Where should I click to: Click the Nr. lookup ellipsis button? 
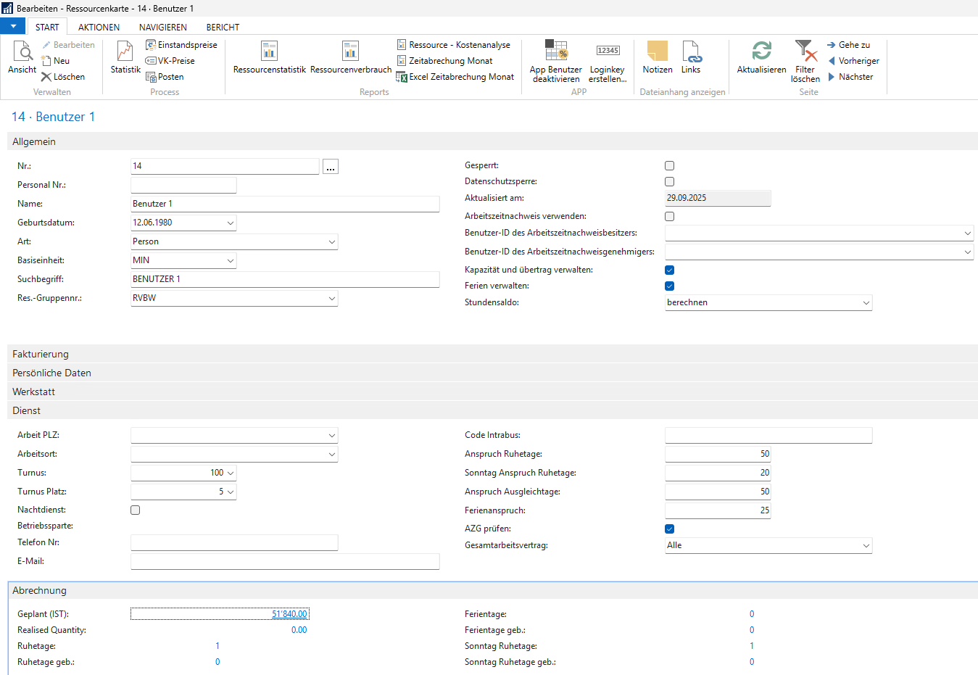coord(331,167)
